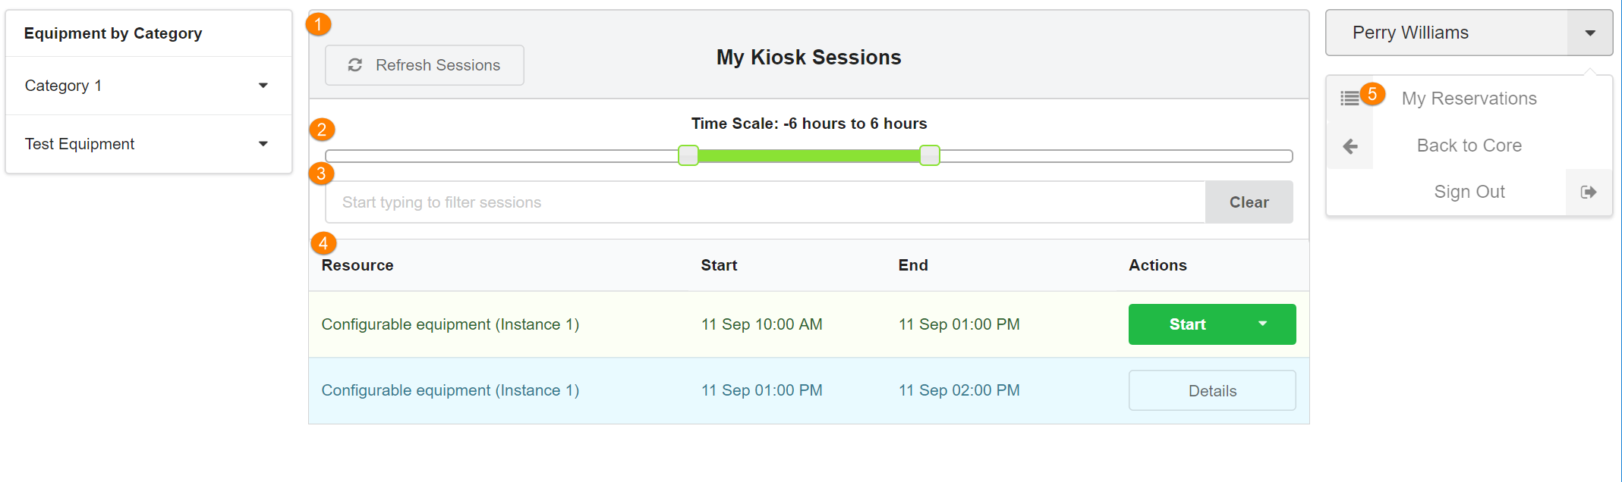The width and height of the screenshot is (1622, 482).
Task: Expand the Test Equipment group
Action: [263, 144]
